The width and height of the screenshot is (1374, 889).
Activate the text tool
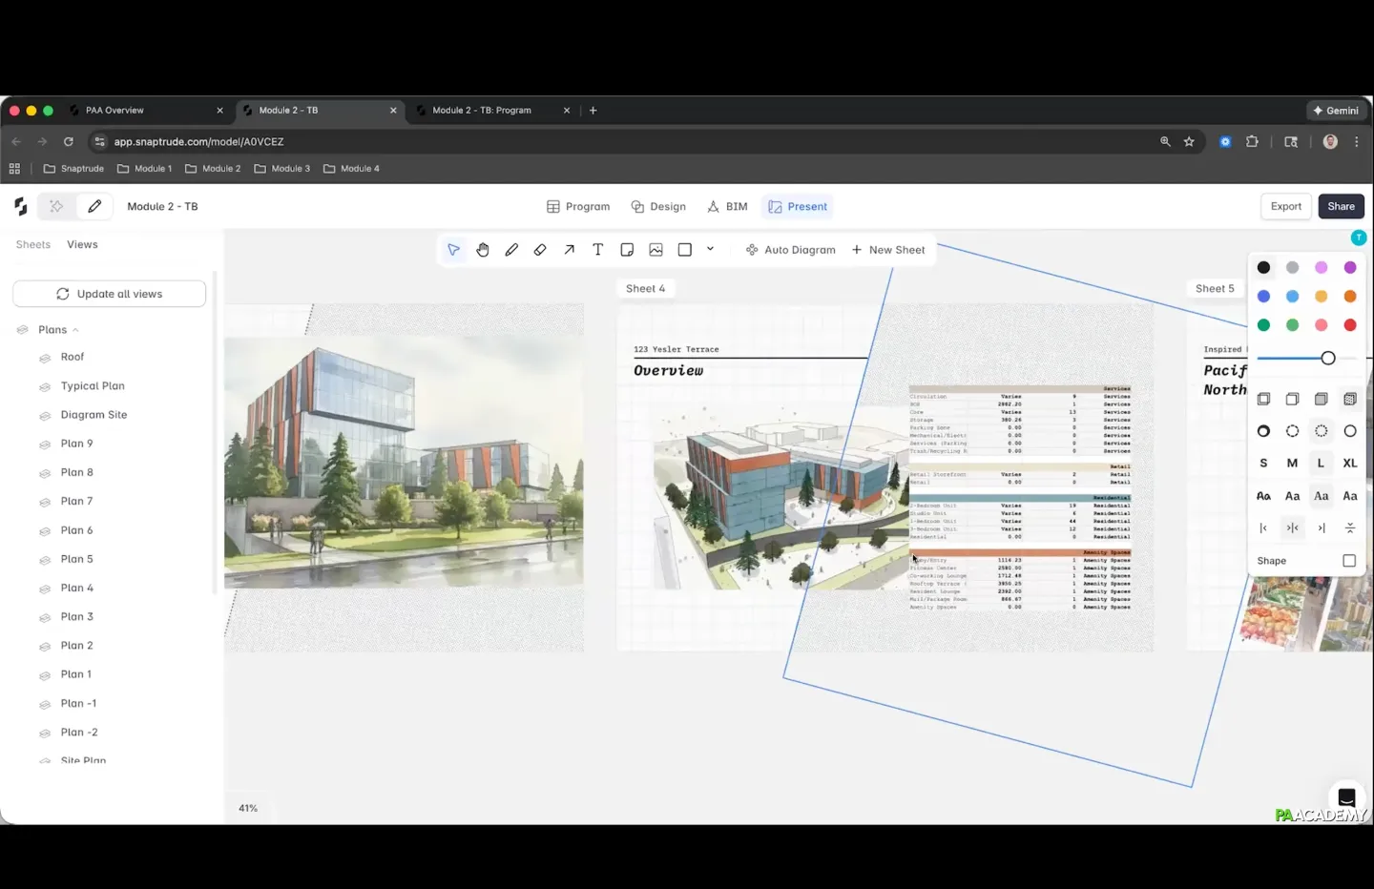click(598, 250)
